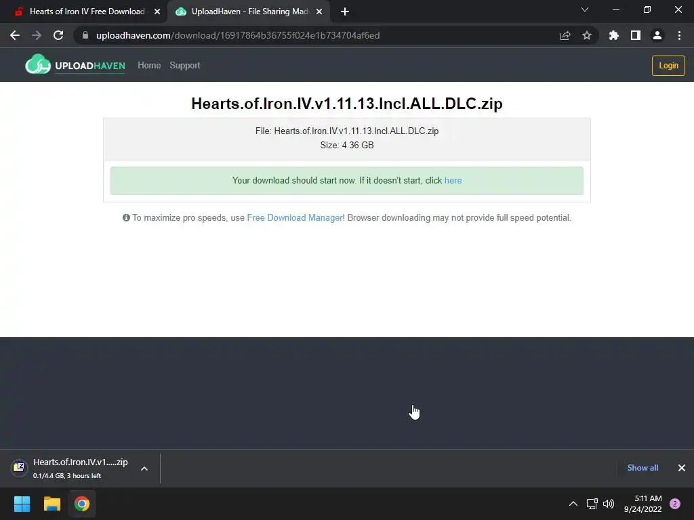This screenshot has width=694, height=520.
Task: Click the Login button
Action: [x=668, y=66]
